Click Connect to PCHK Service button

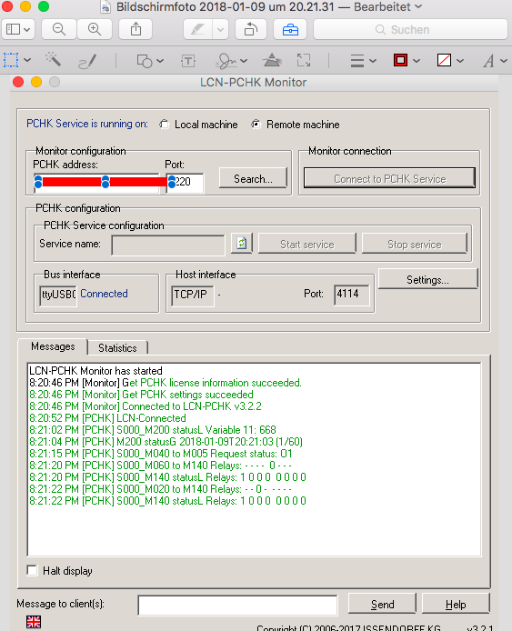(389, 178)
